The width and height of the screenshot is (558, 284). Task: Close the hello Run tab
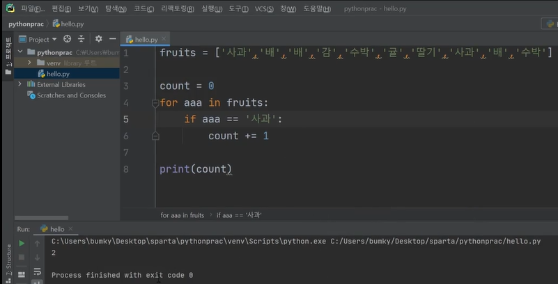coord(70,228)
